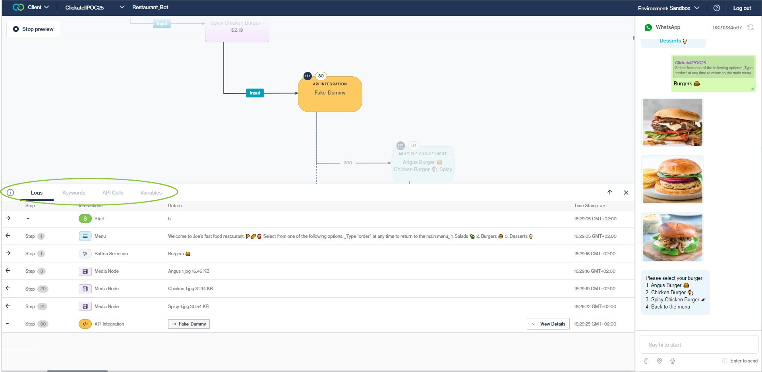Click the refresh icon next to 0821234567
Image resolution: width=762 pixels, height=372 pixels.
point(750,27)
